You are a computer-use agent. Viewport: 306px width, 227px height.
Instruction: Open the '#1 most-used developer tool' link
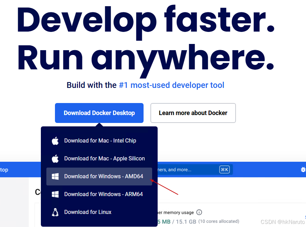click(x=172, y=85)
